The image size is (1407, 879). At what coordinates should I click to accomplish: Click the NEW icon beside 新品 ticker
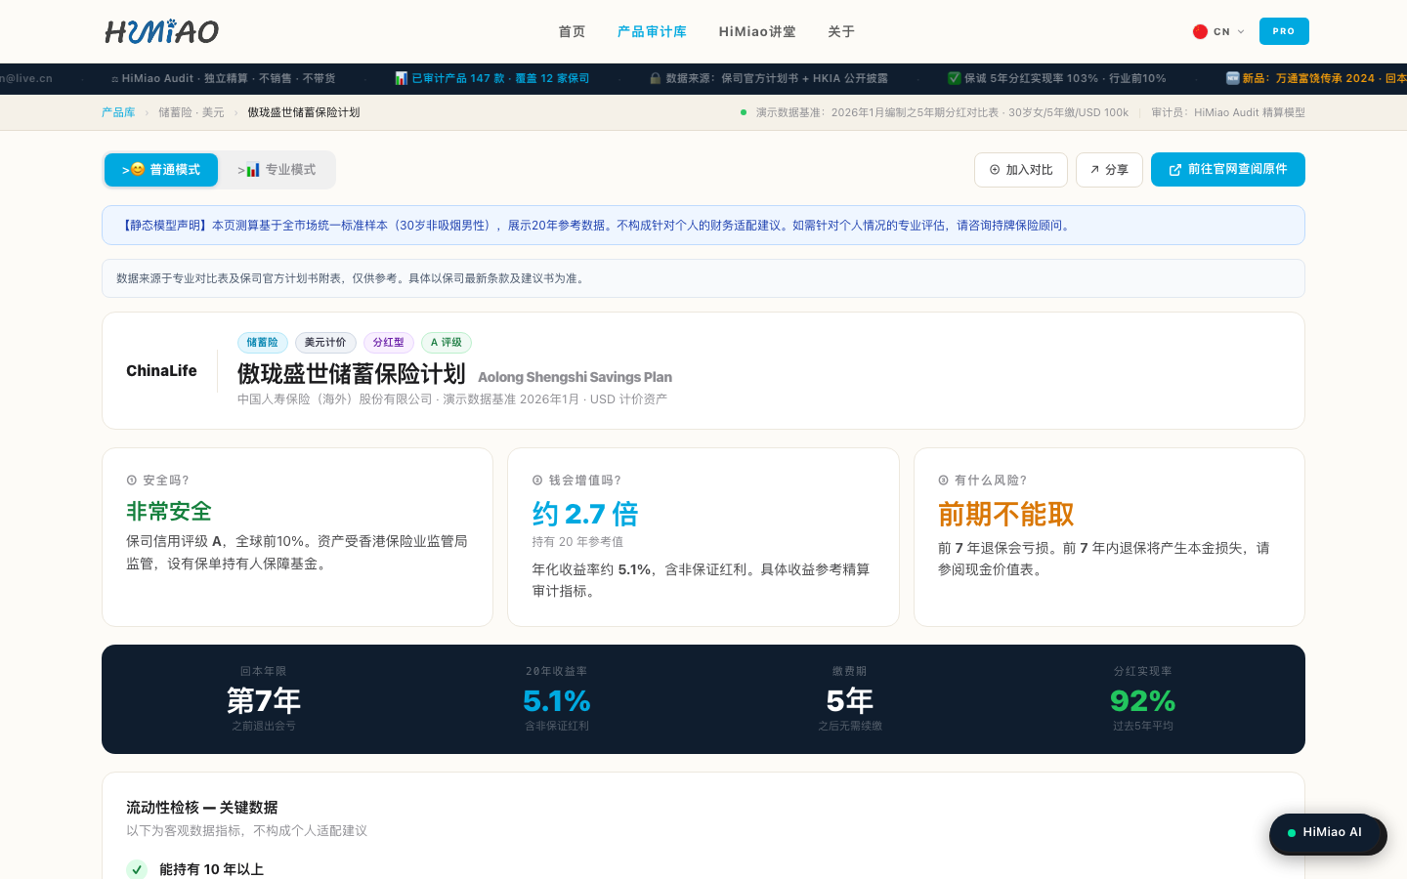click(x=1233, y=78)
